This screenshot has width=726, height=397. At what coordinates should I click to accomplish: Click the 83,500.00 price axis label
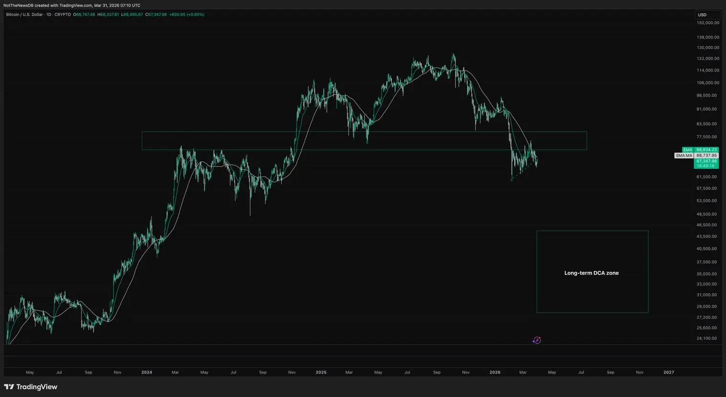coord(707,124)
